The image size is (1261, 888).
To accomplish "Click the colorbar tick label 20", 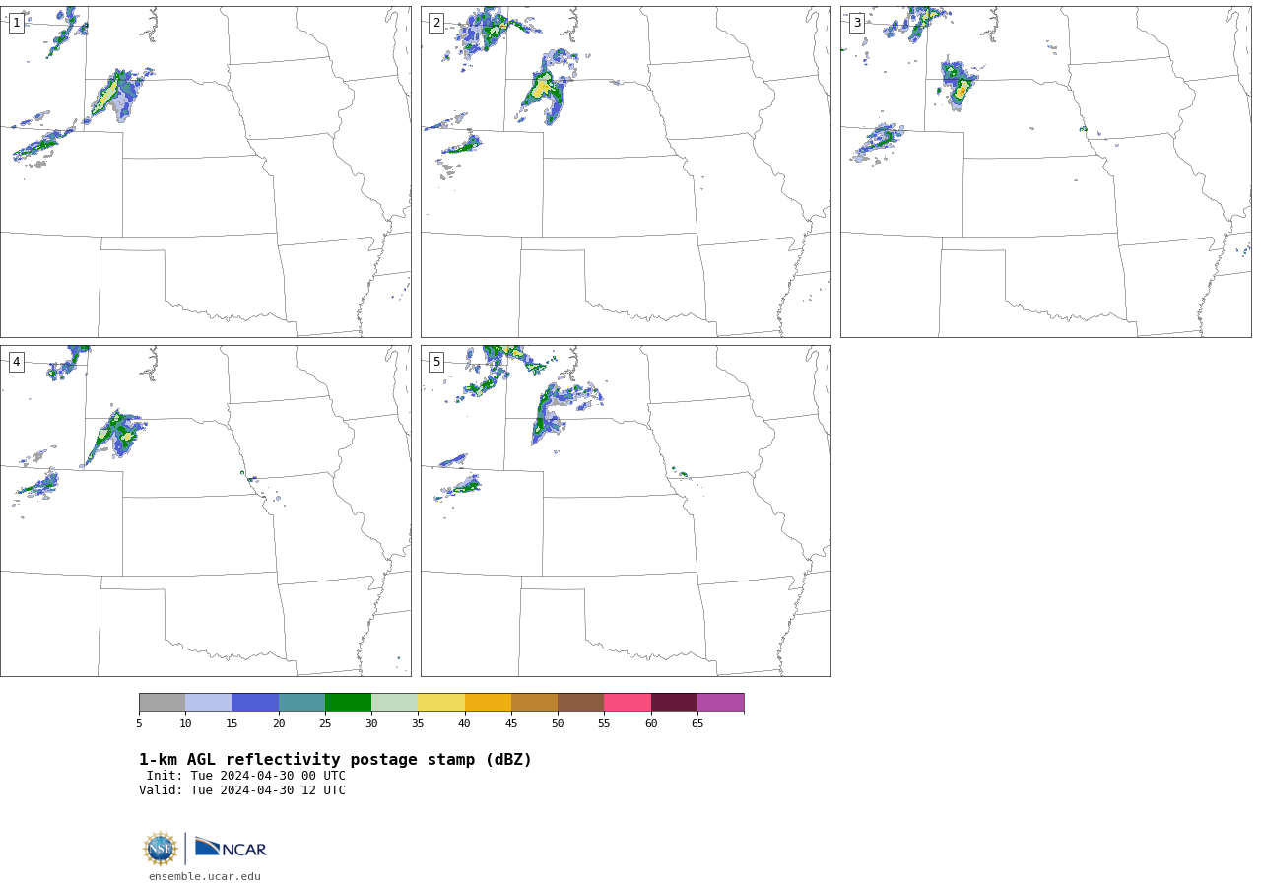I will coord(279,723).
